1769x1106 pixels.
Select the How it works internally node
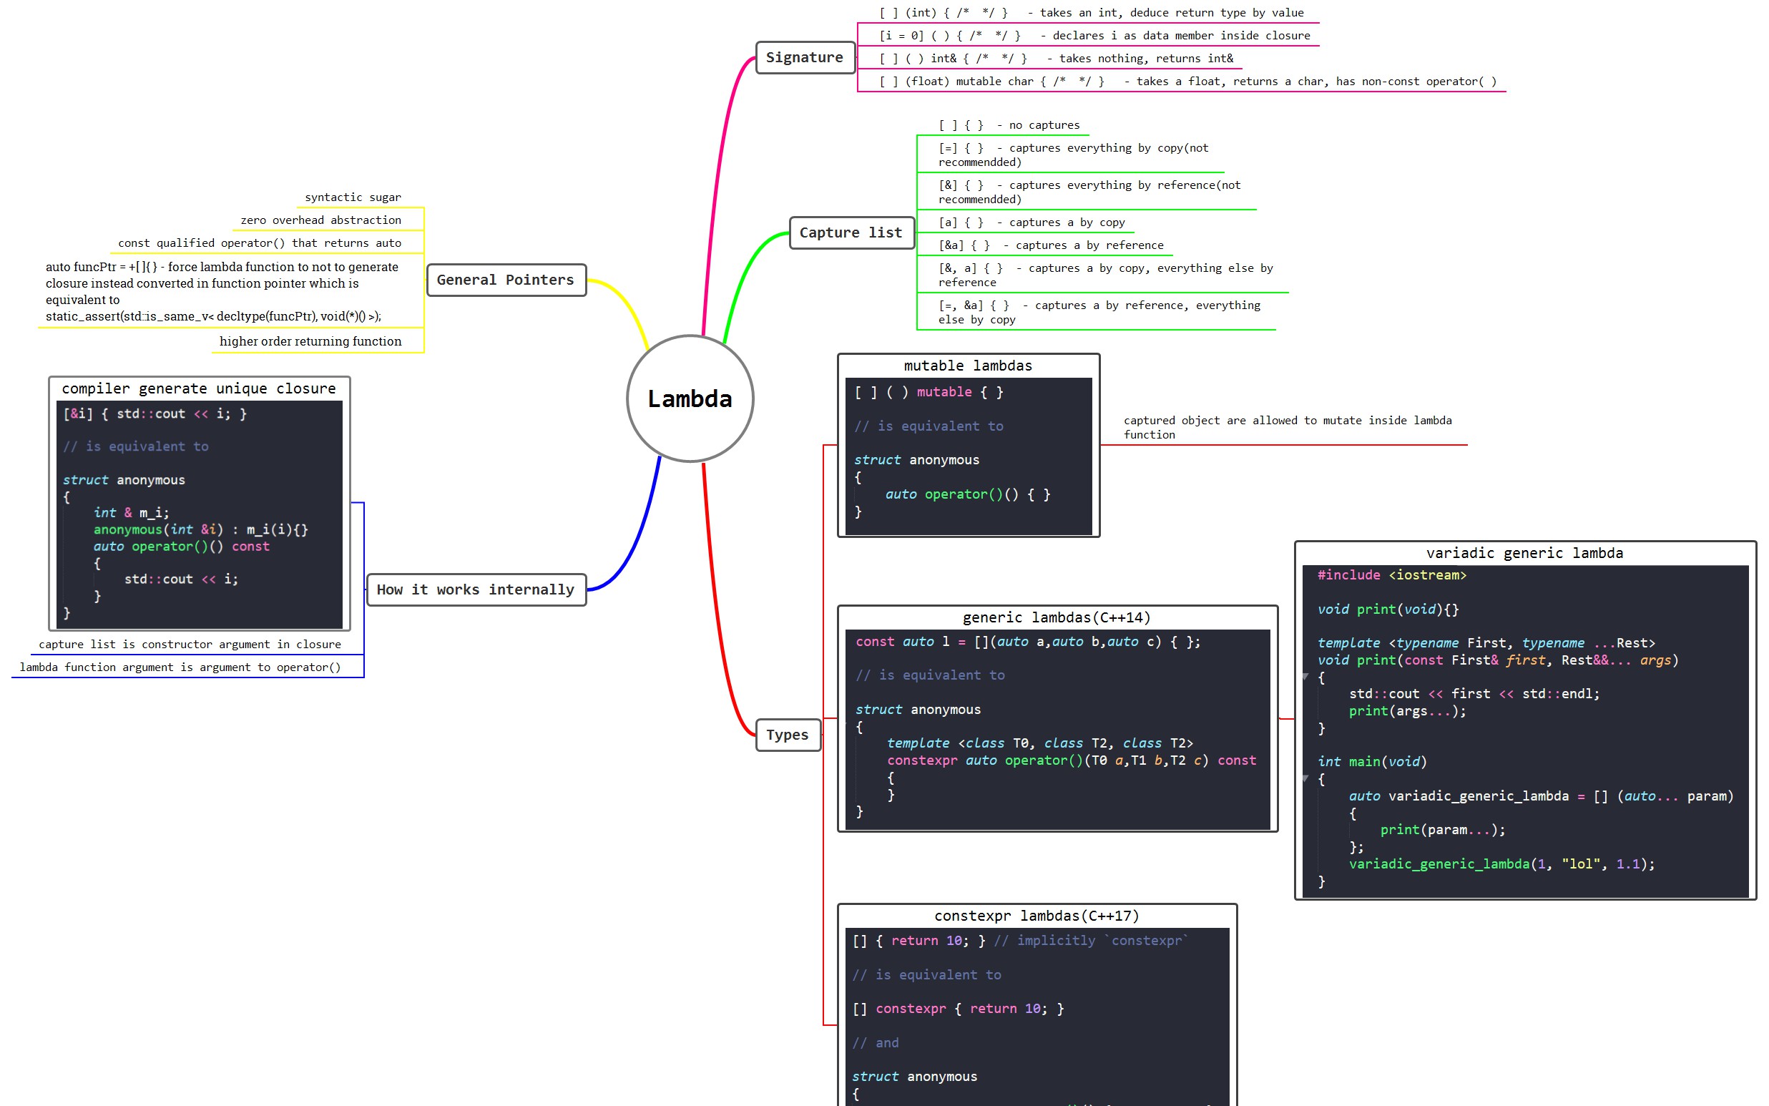[x=476, y=589]
